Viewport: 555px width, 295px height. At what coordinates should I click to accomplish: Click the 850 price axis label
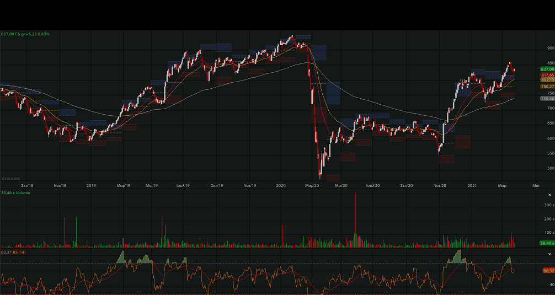(x=551, y=63)
